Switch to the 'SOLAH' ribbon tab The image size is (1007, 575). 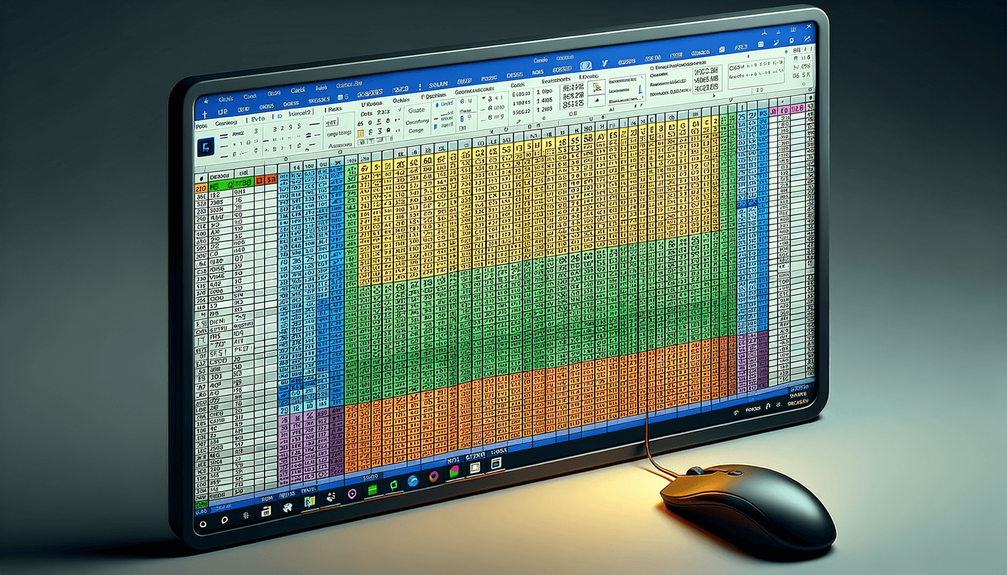(438, 85)
